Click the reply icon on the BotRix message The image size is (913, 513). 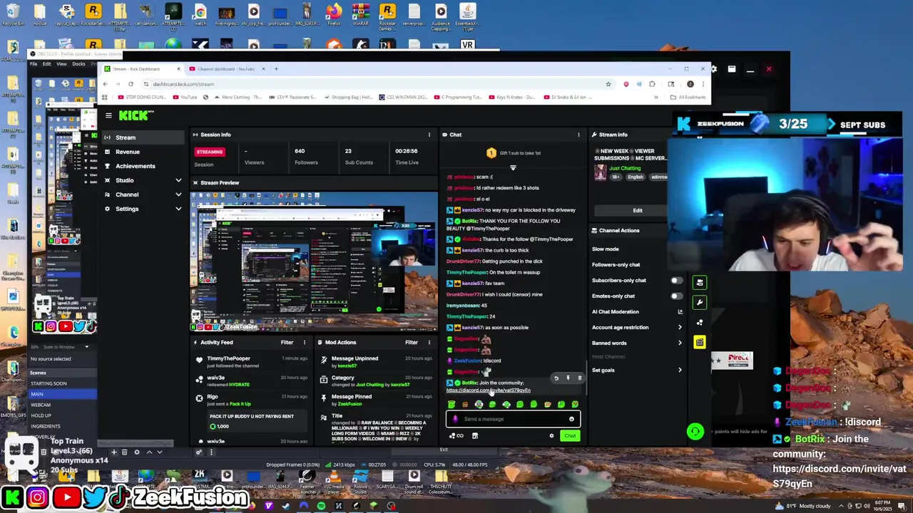(556, 378)
